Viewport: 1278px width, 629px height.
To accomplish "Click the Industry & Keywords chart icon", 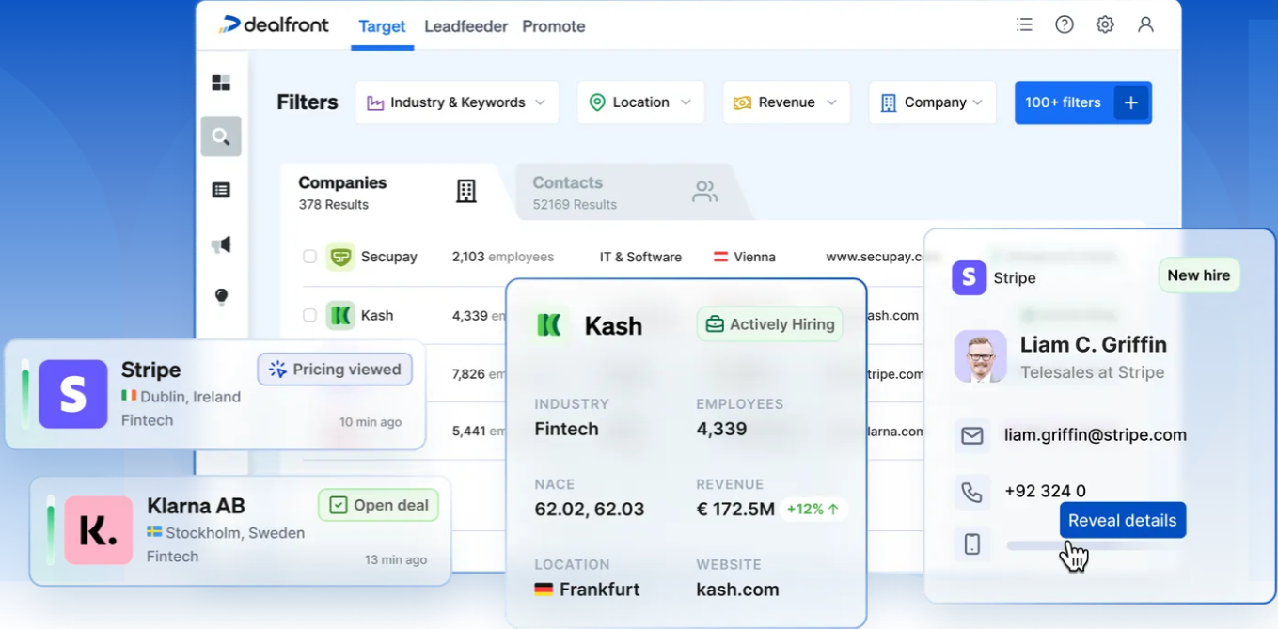I will point(375,102).
